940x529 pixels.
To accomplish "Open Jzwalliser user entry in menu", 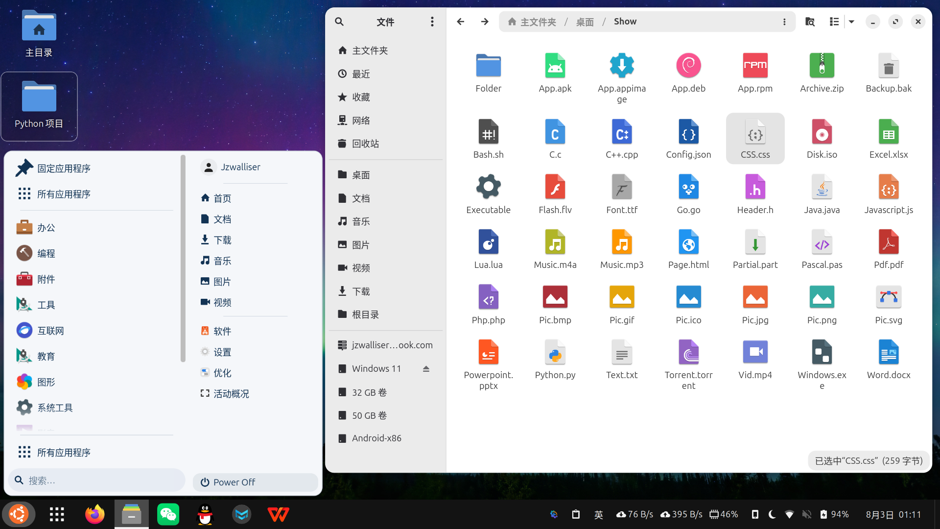I will 231,167.
